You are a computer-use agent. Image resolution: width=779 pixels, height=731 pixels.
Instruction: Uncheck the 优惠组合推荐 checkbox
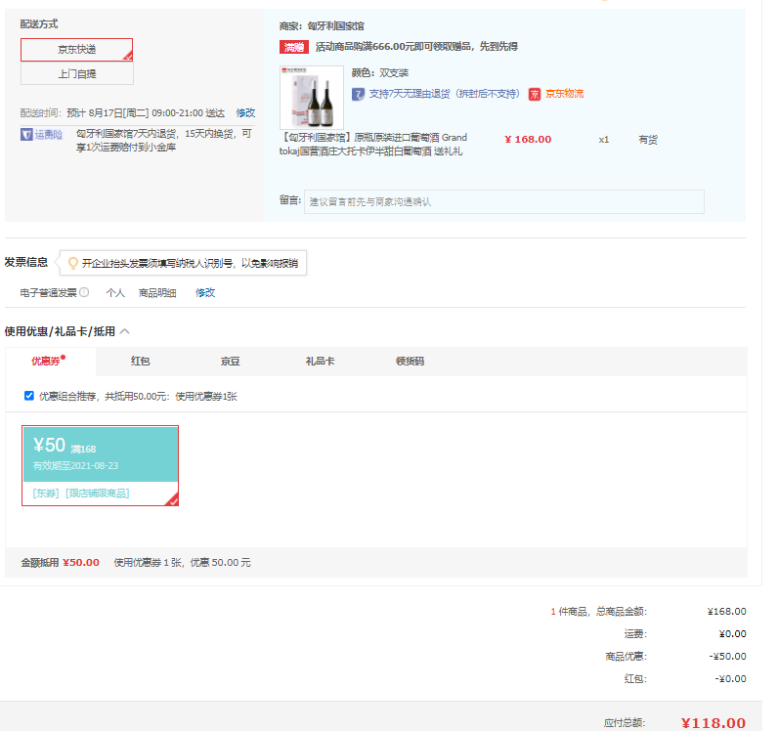pyautogui.click(x=28, y=396)
